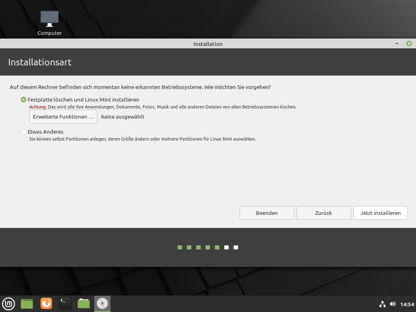Quit the installer via 'Beenden'
Viewport: 416px width, 312px height.
tap(266, 213)
